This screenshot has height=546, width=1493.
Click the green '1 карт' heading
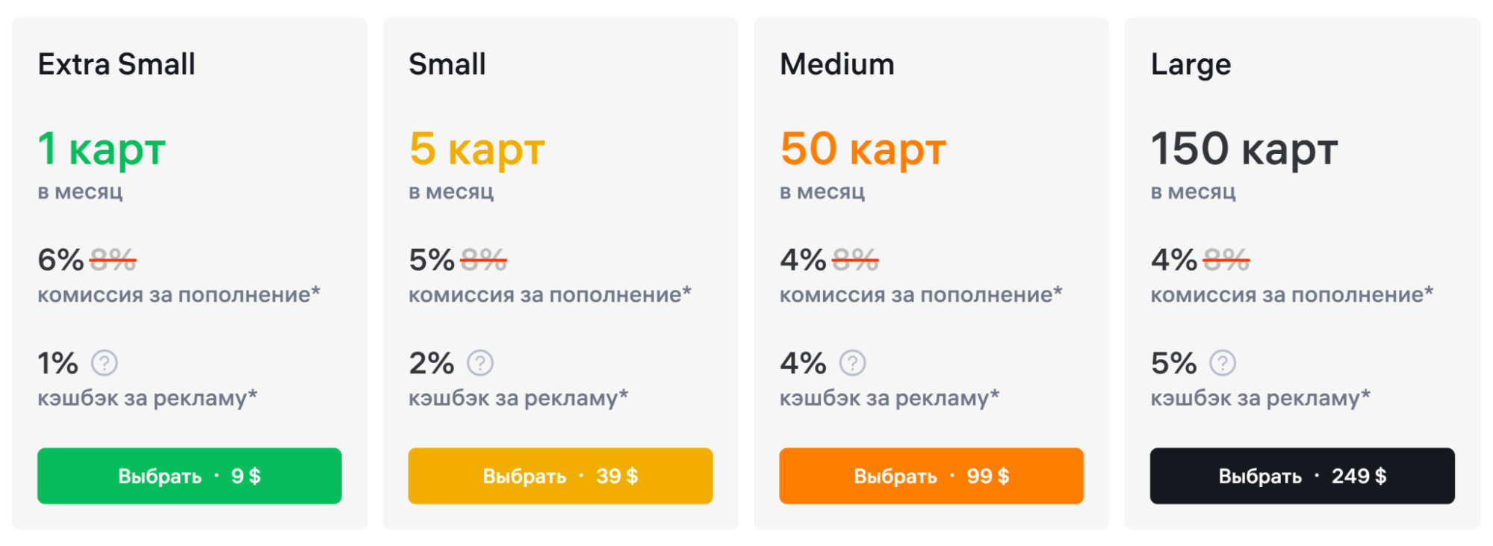coord(102,149)
